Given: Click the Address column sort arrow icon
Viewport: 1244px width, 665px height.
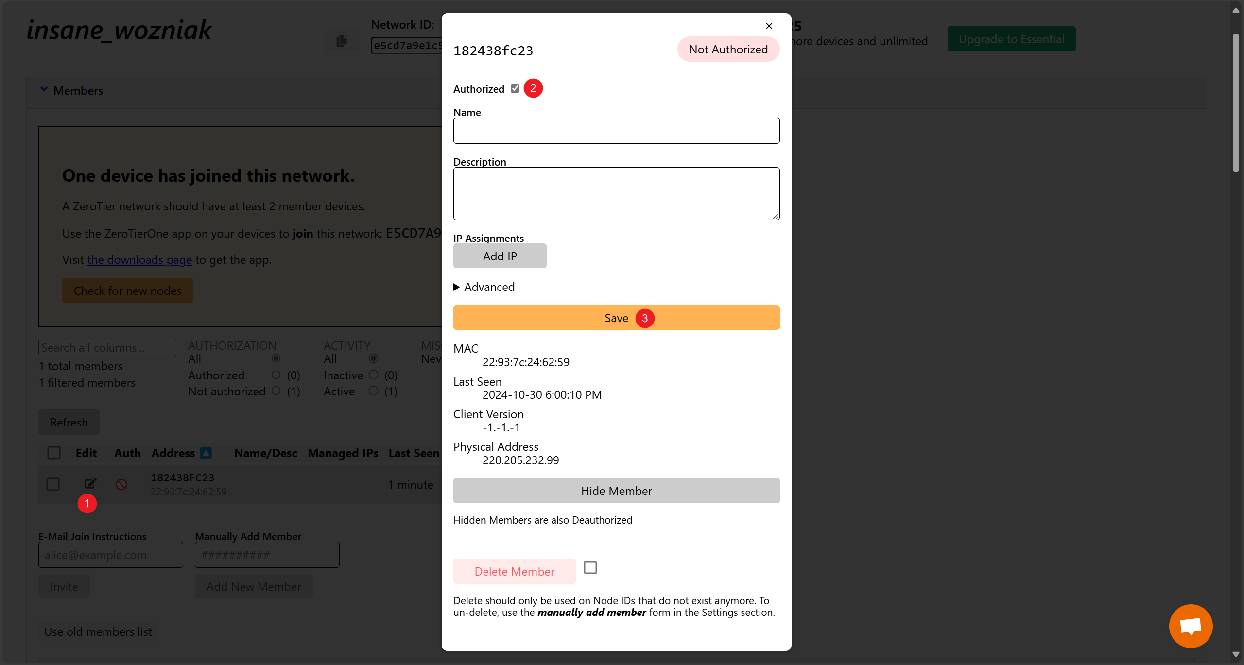Looking at the screenshot, I should [206, 453].
